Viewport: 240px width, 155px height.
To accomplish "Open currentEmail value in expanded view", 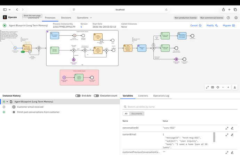I will pyautogui.click(x=227, y=135).
